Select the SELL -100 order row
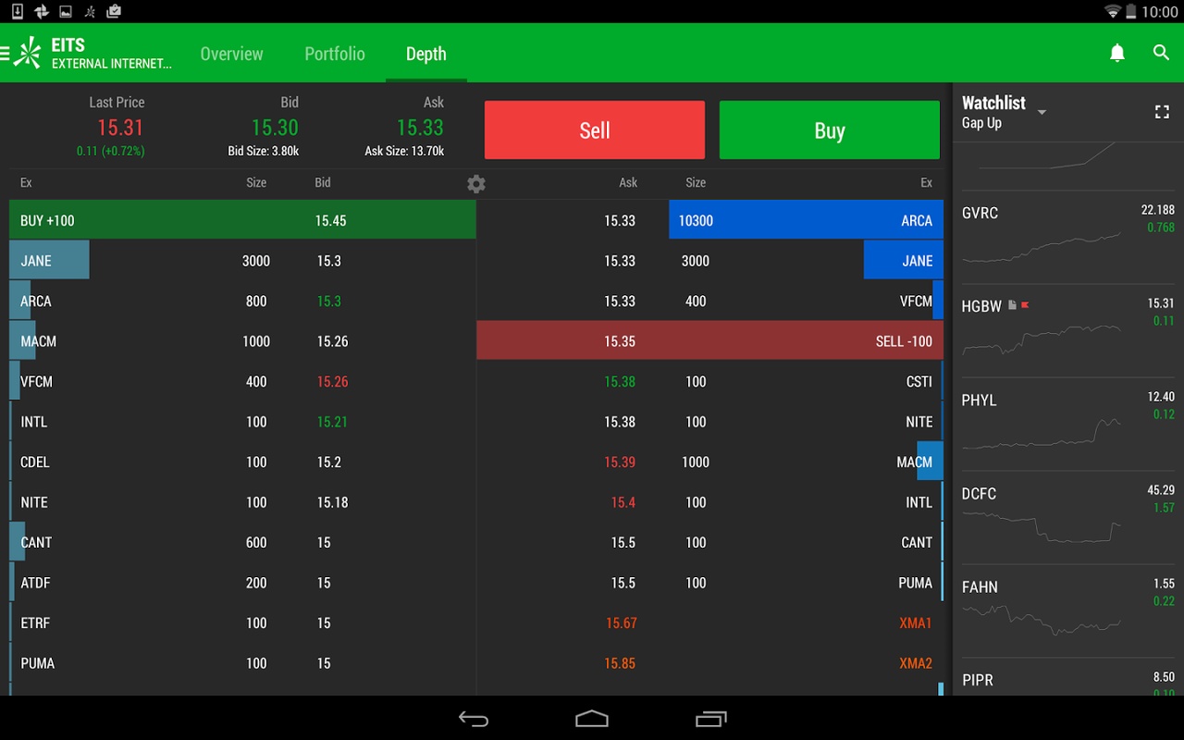The height and width of the screenshot is (740, 1184). click(709, 341)
